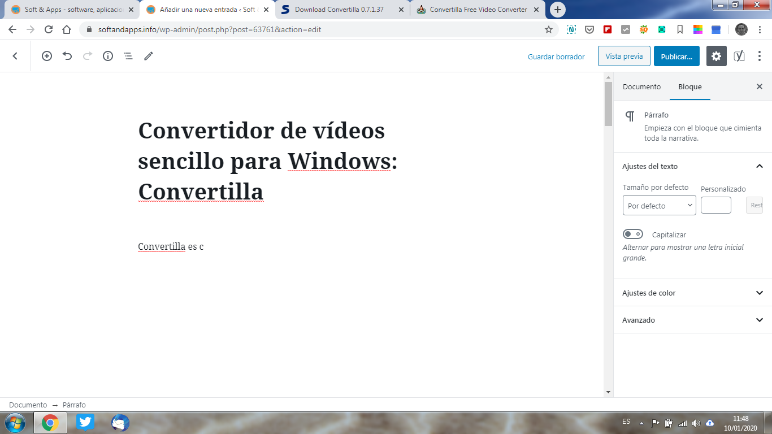Open the Tamaño por defecto dropdown
The height and width of the screenshot is (434, 772).
(660, 206)
